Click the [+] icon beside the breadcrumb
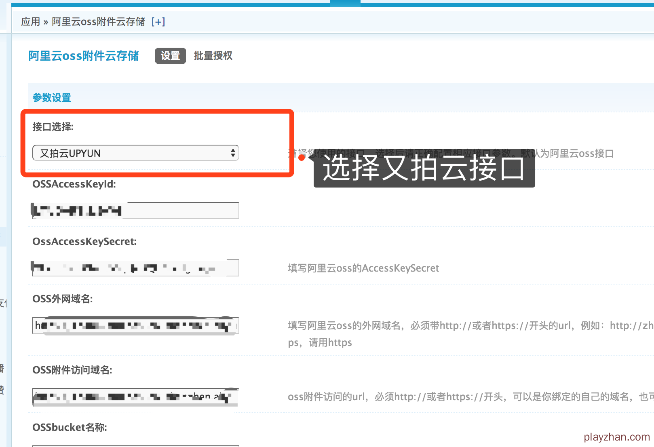654x447 pixels. [158, 22]
